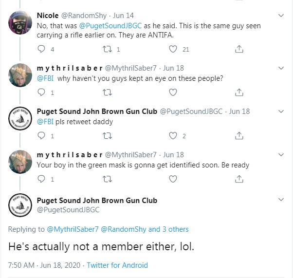Retweet Nicole's tweet with 1 retweet
Viewport: 293px width, 278px height.
tap(108, 49)
